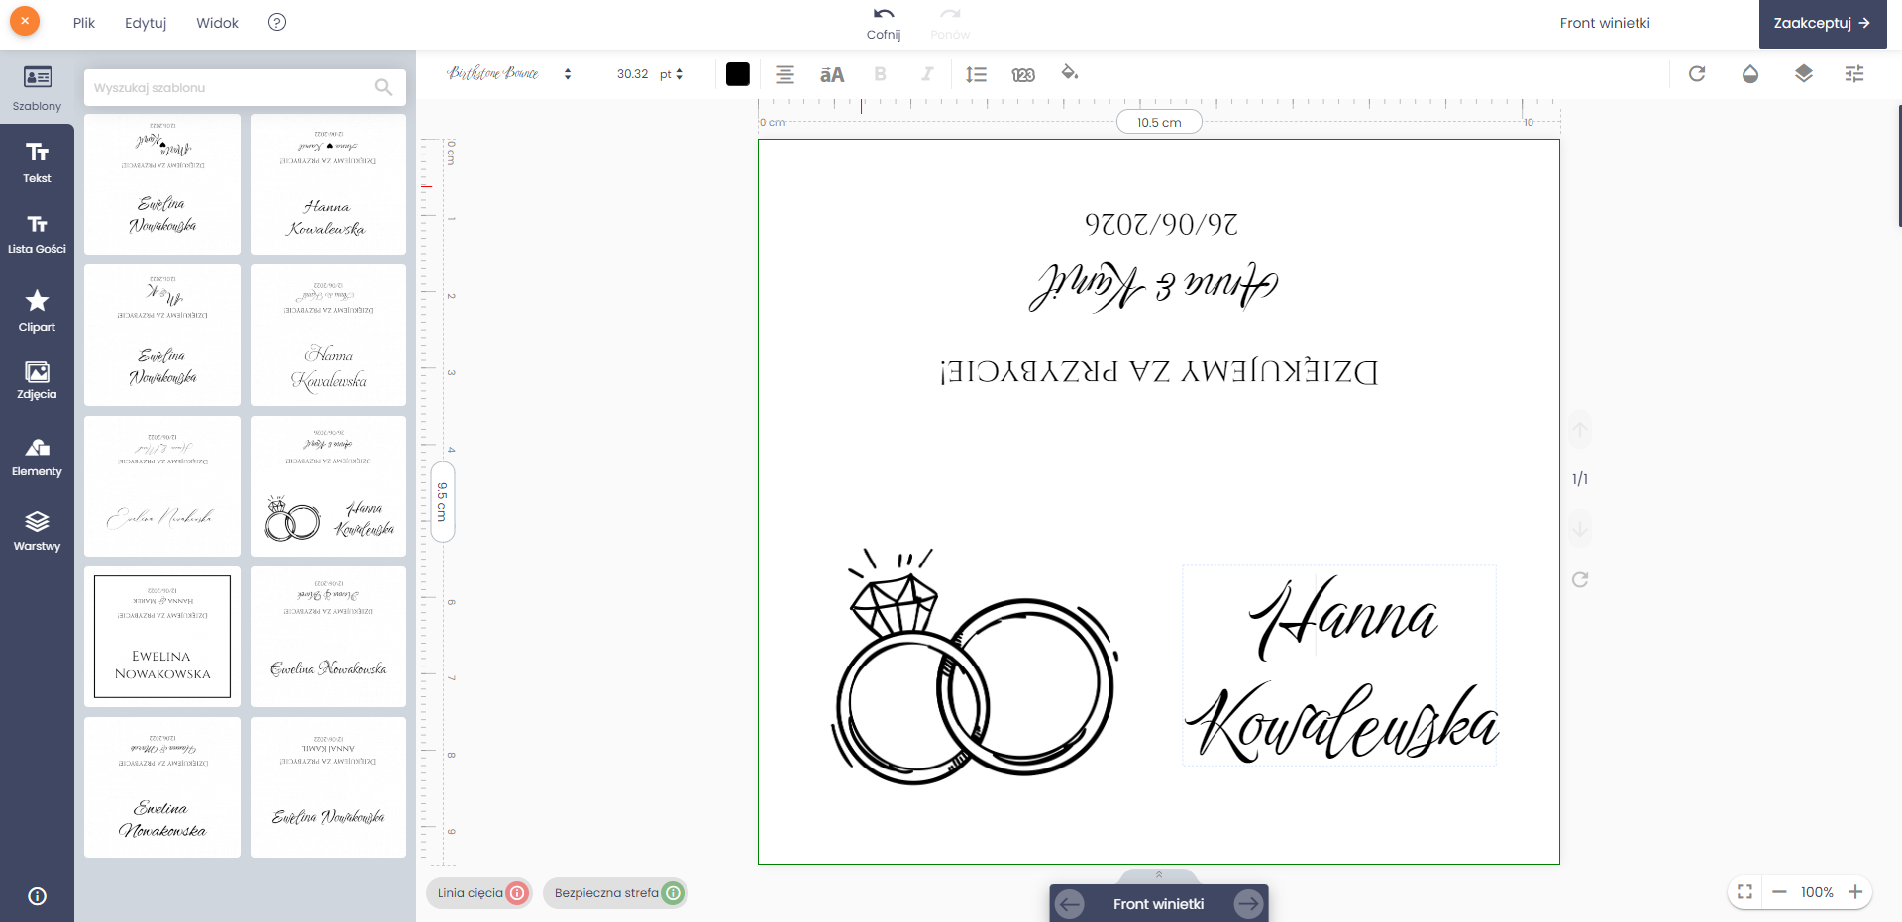Toggle the text case aA option
Image resolution: width=1902 pixels, height=922 pixels.
click(x=832, y=74)
